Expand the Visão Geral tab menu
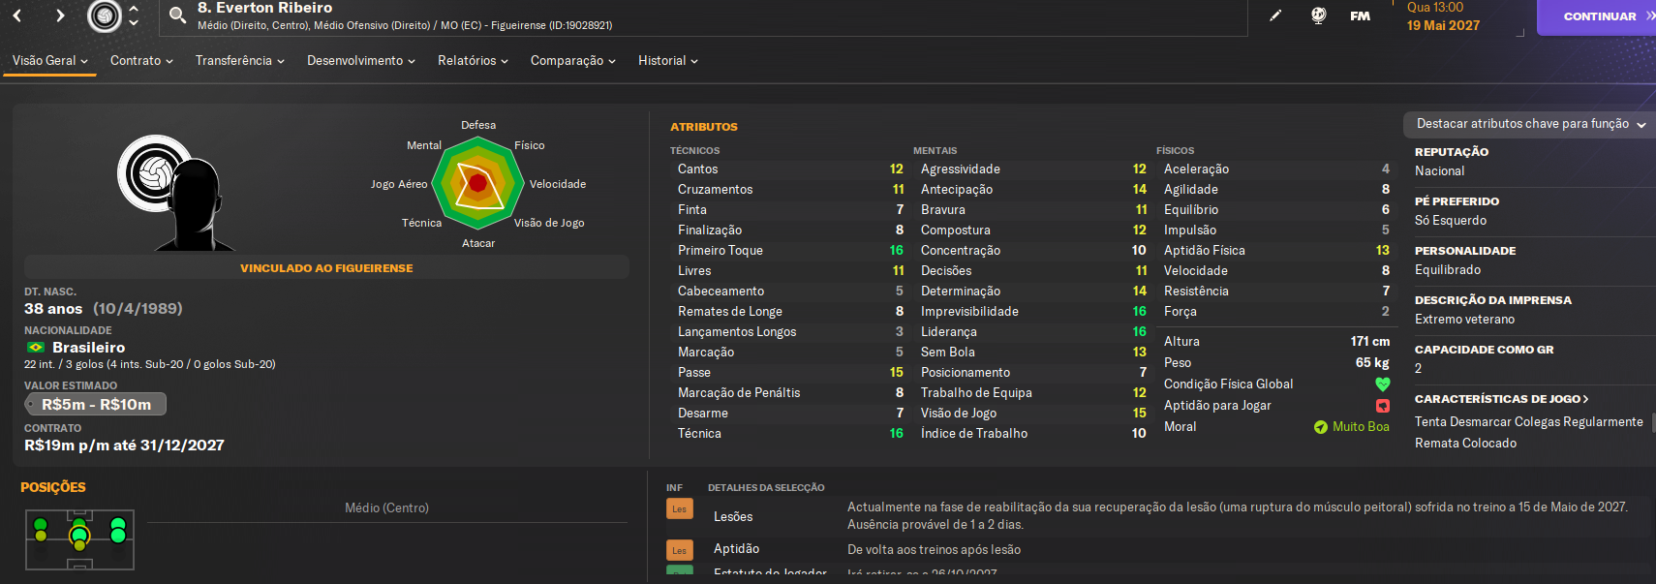 point(49,60)
